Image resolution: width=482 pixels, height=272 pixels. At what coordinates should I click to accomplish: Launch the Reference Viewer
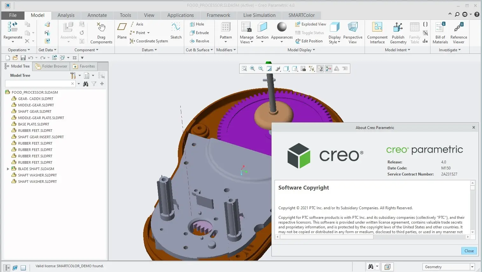458,33
